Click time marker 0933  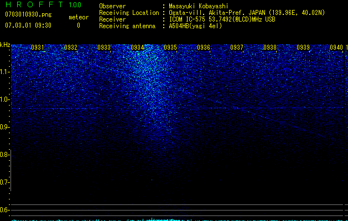tap(104, 48)
